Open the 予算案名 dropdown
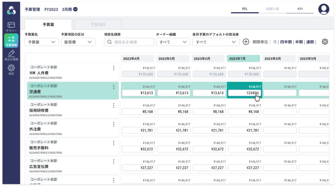 pos(41,42)
